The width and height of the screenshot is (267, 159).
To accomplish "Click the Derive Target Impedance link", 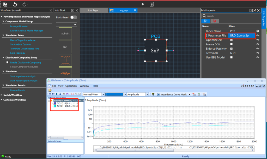I will pyautogui.click(x=23, y=40).
